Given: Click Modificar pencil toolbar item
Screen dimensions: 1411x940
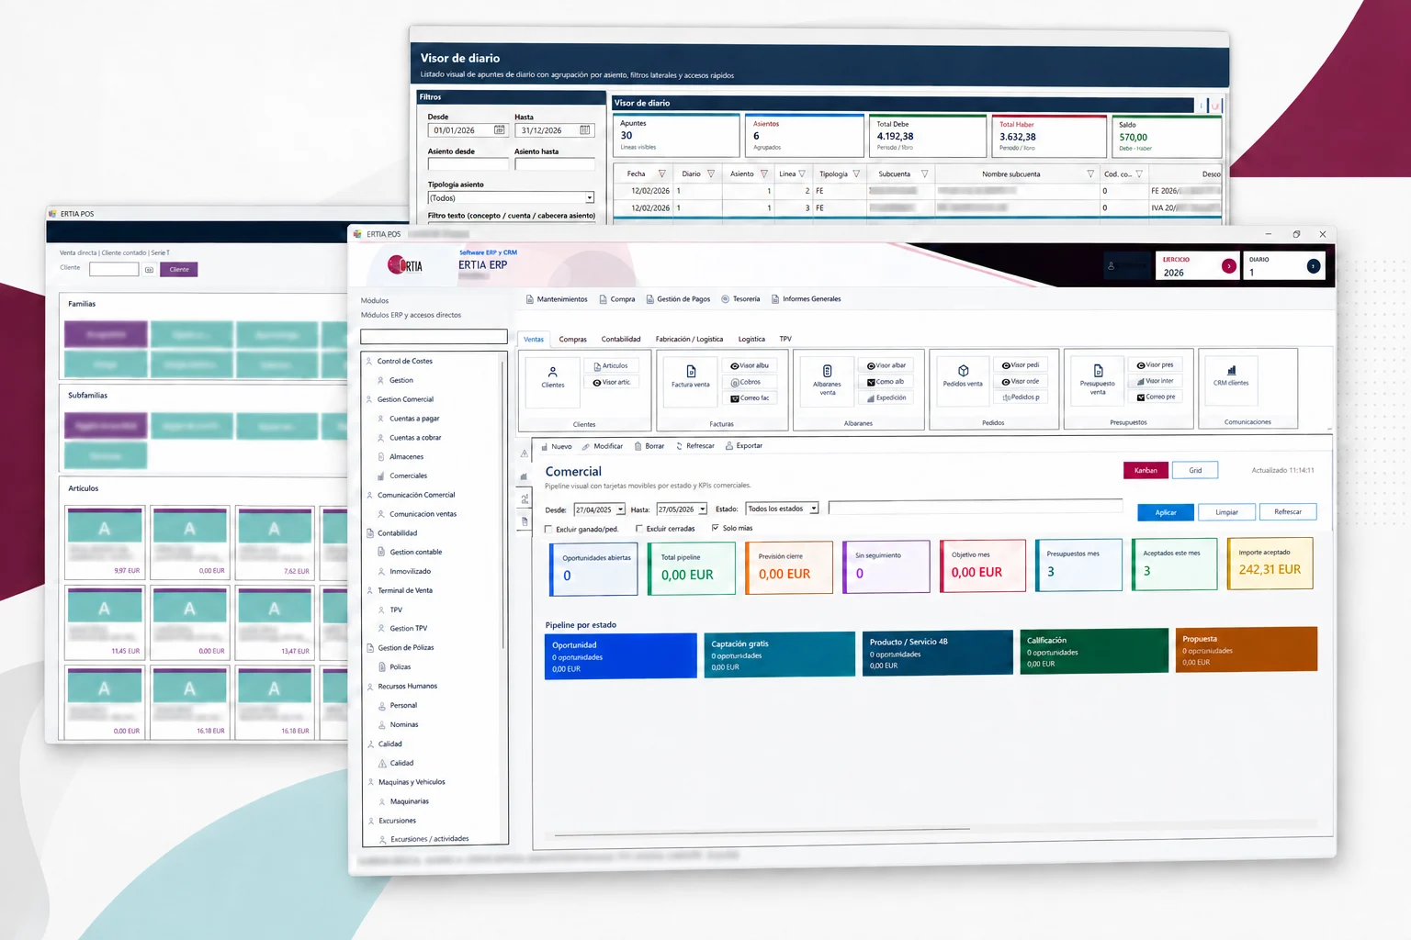Looking at the screenshot, I should 603,446.
